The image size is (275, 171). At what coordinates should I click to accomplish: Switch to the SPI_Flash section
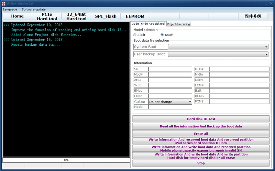106,16
